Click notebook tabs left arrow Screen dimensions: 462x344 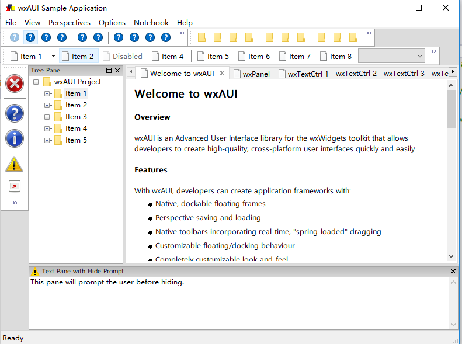pos(131,72)
